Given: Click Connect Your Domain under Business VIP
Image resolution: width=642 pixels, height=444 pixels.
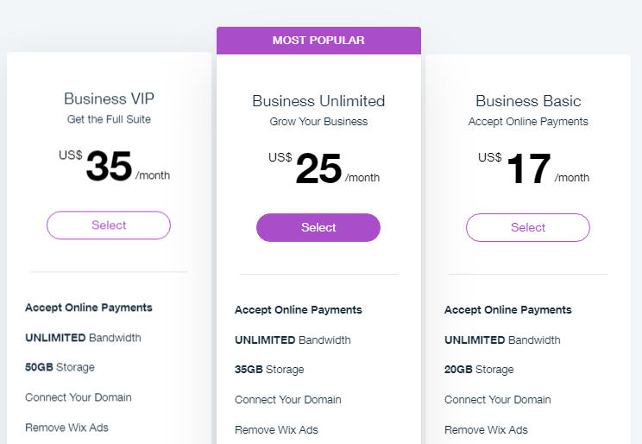Looking at the screenshot, I should pos(79,397).
